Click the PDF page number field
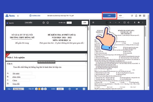The height and width of the screenshot is (102, 153). point(107,22)
